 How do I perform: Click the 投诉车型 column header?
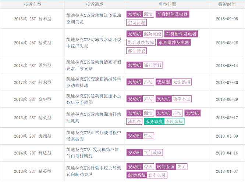pyautogui.click(x=33, y=4)
